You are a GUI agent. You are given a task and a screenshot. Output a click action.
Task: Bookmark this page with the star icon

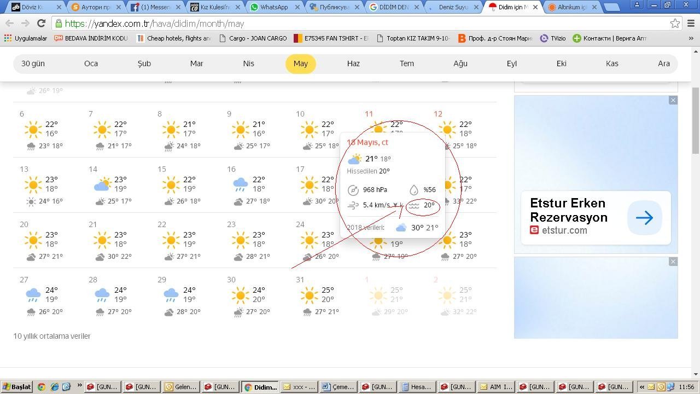tap(675, 24)
